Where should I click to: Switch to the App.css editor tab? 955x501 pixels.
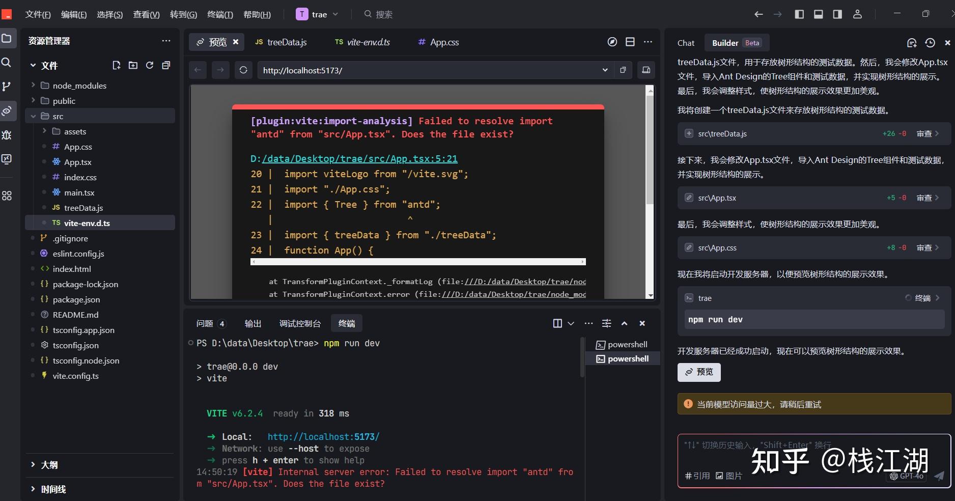click(438, 42)
